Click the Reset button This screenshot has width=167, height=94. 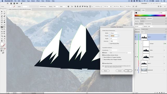[x=105, y=71]
